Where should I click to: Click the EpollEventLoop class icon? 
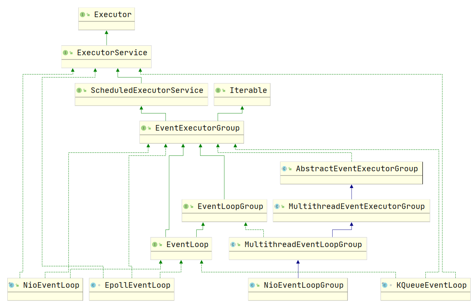tap(93, 285)
